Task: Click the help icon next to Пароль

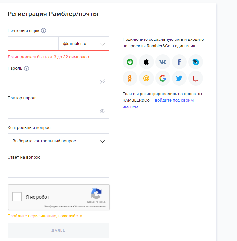Action: point(27,68)
